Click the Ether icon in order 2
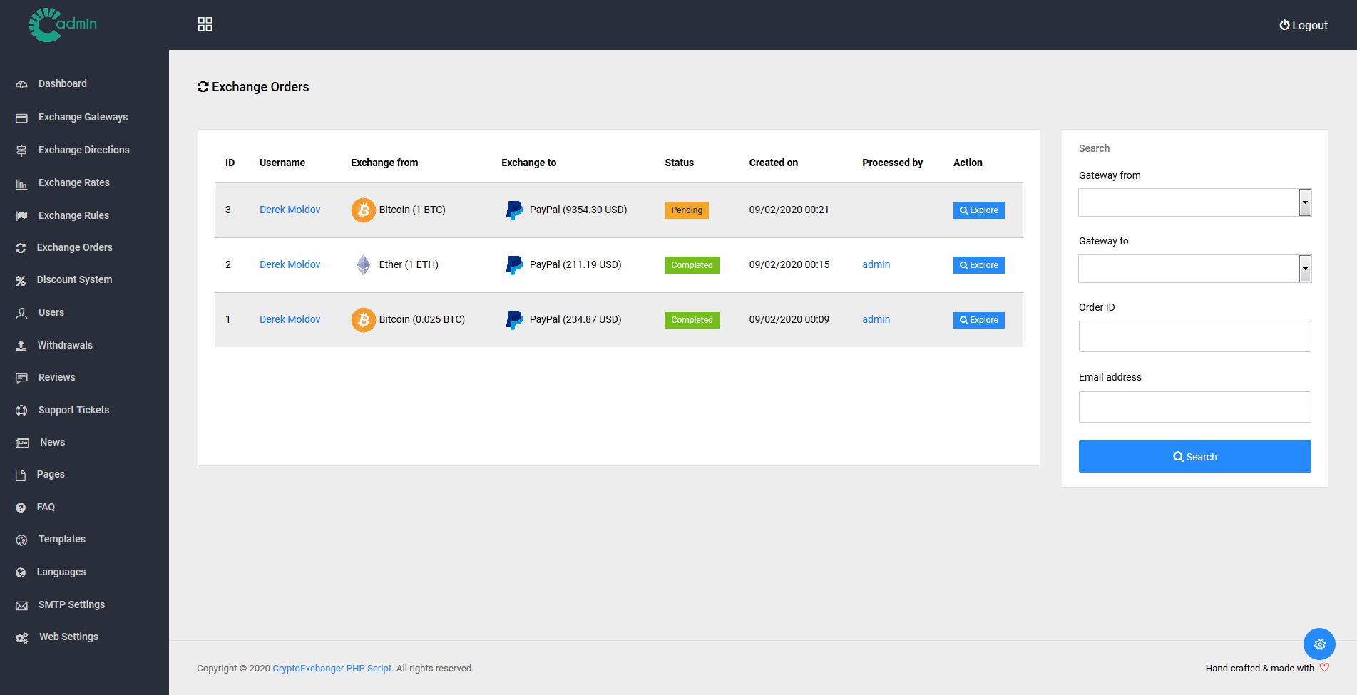This screenshot has height=695, width=1357. point(363,265)
